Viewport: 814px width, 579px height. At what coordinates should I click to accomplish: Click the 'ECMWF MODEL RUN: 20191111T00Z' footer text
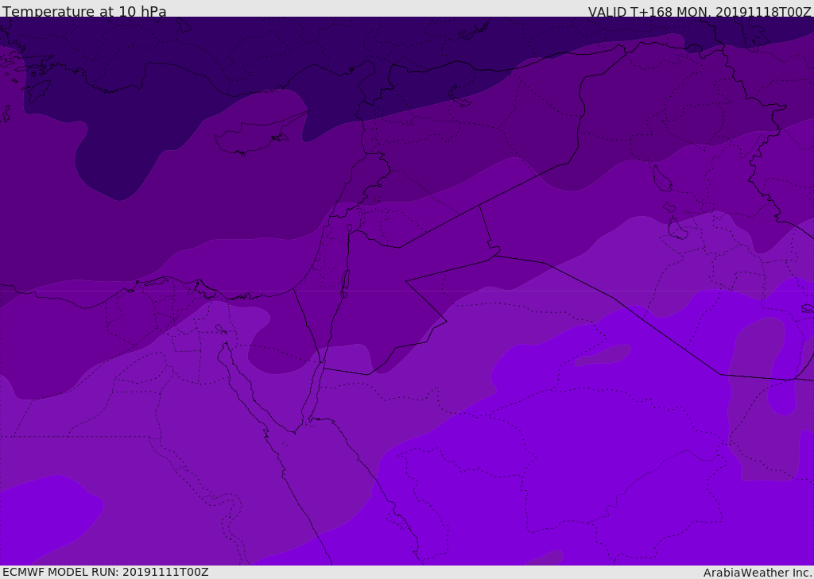pos(106,572)
